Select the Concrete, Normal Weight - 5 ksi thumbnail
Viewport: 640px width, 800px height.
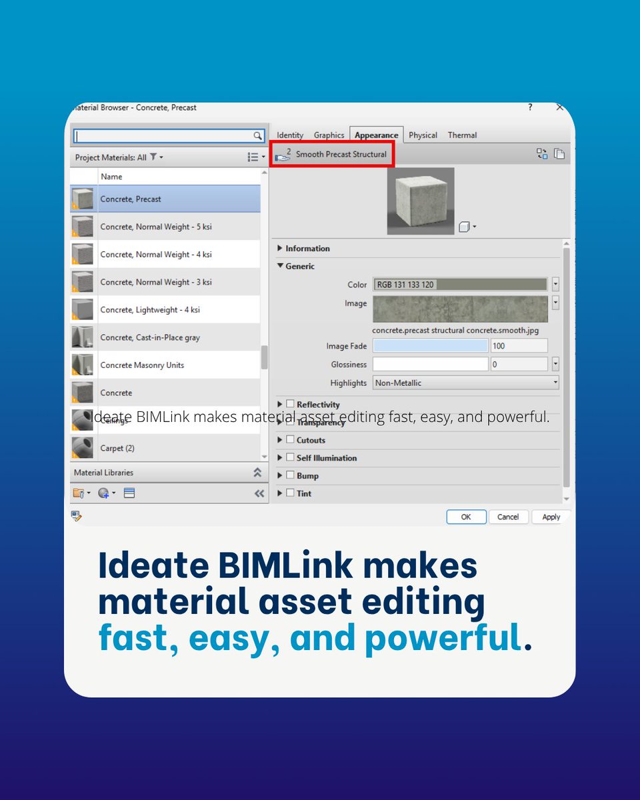pos(83,227)
